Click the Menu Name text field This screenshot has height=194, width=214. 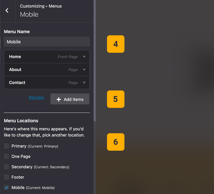(x=47, y=42)
